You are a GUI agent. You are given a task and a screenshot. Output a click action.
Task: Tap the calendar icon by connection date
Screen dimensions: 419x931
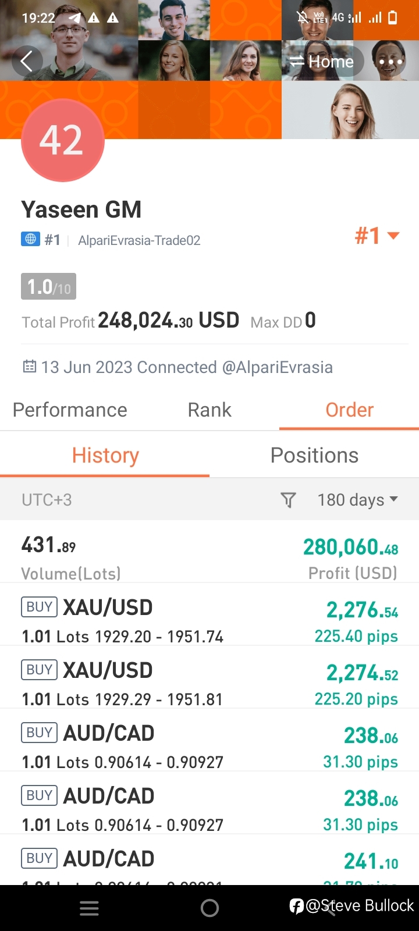tap(29, 367)
